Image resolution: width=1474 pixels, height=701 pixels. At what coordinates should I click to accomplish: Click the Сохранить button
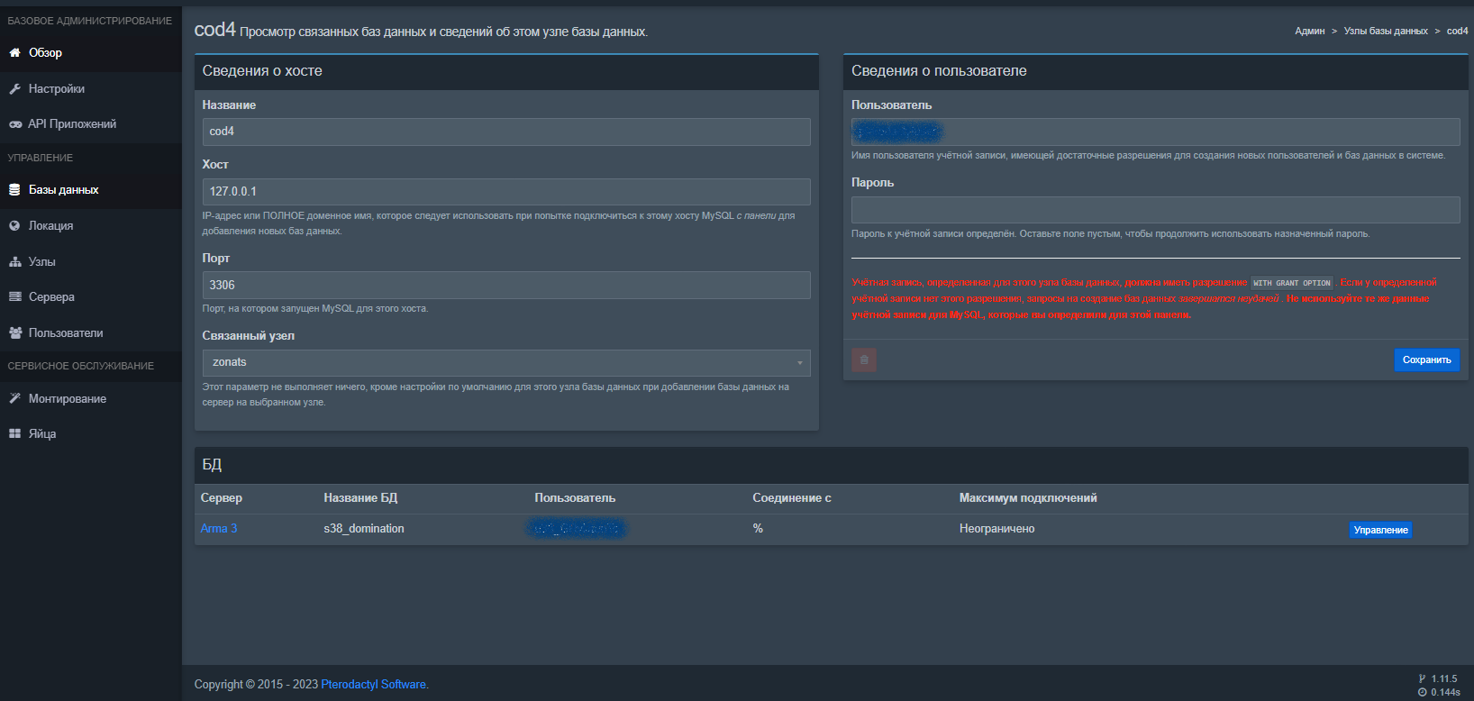pyautogui.click(x=1426, y=360)
